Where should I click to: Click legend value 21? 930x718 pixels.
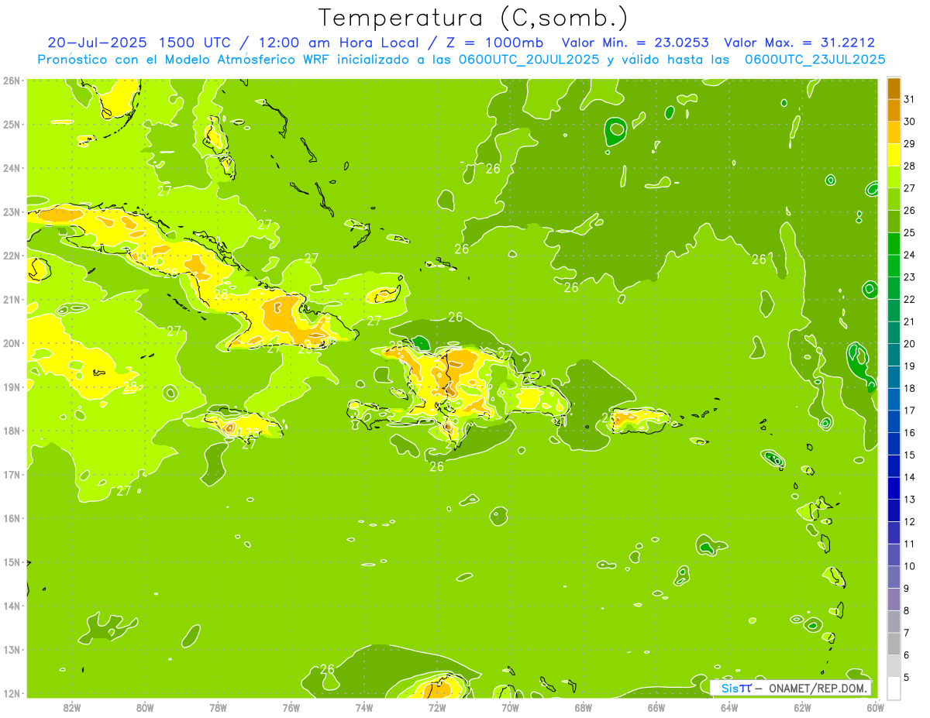(909, 321)
